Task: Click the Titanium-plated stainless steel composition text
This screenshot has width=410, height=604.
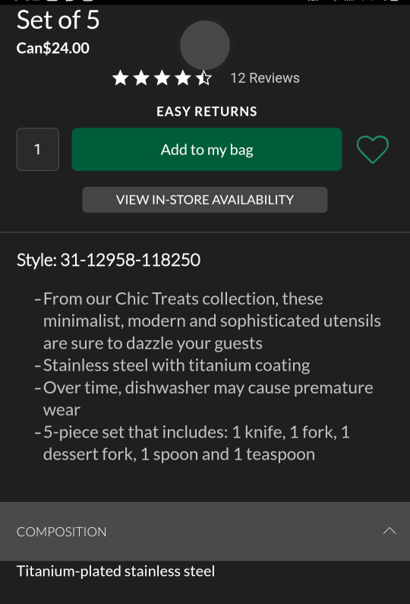Action: pos(115,571)
